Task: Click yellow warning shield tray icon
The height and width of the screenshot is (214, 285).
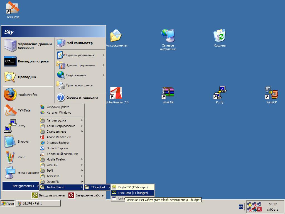Action: point(250,204)
